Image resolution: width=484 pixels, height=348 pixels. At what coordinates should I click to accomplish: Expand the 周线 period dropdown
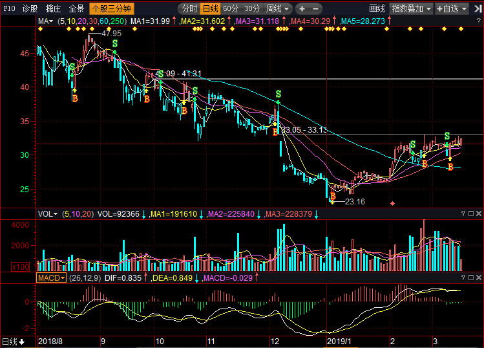click(277, 8)
